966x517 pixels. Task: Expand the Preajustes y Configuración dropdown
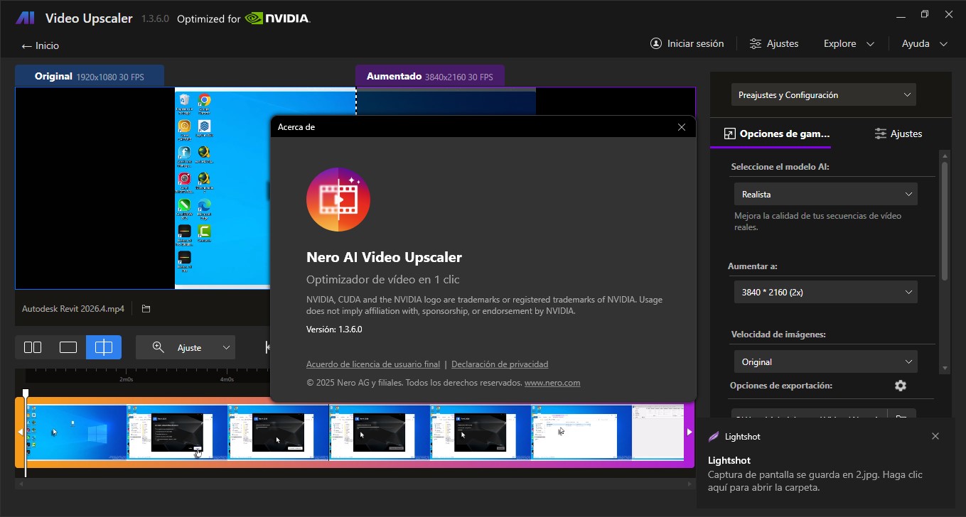click(x=822, y=94)
